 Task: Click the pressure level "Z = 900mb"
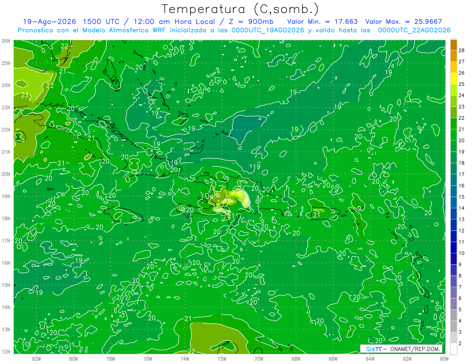251,22
